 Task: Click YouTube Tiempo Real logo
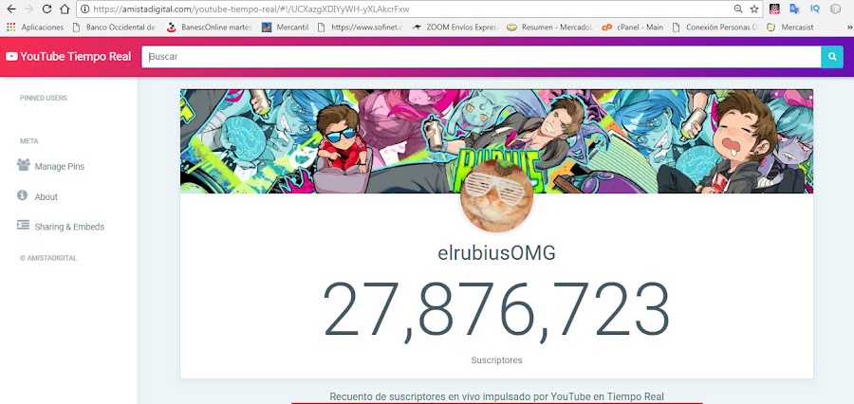pos(68,57)
